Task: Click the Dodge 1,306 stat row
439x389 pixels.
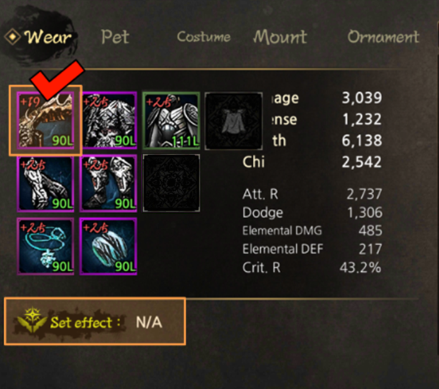Action: 312,212
